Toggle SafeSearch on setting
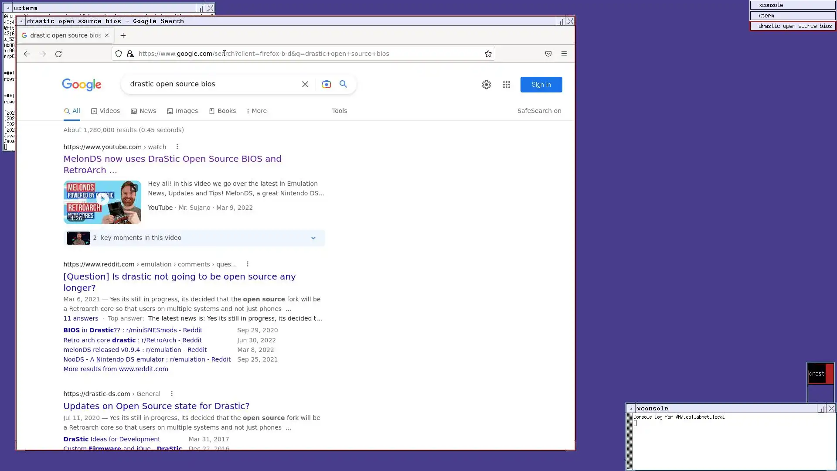837x471 pixels. click(539, 111)
